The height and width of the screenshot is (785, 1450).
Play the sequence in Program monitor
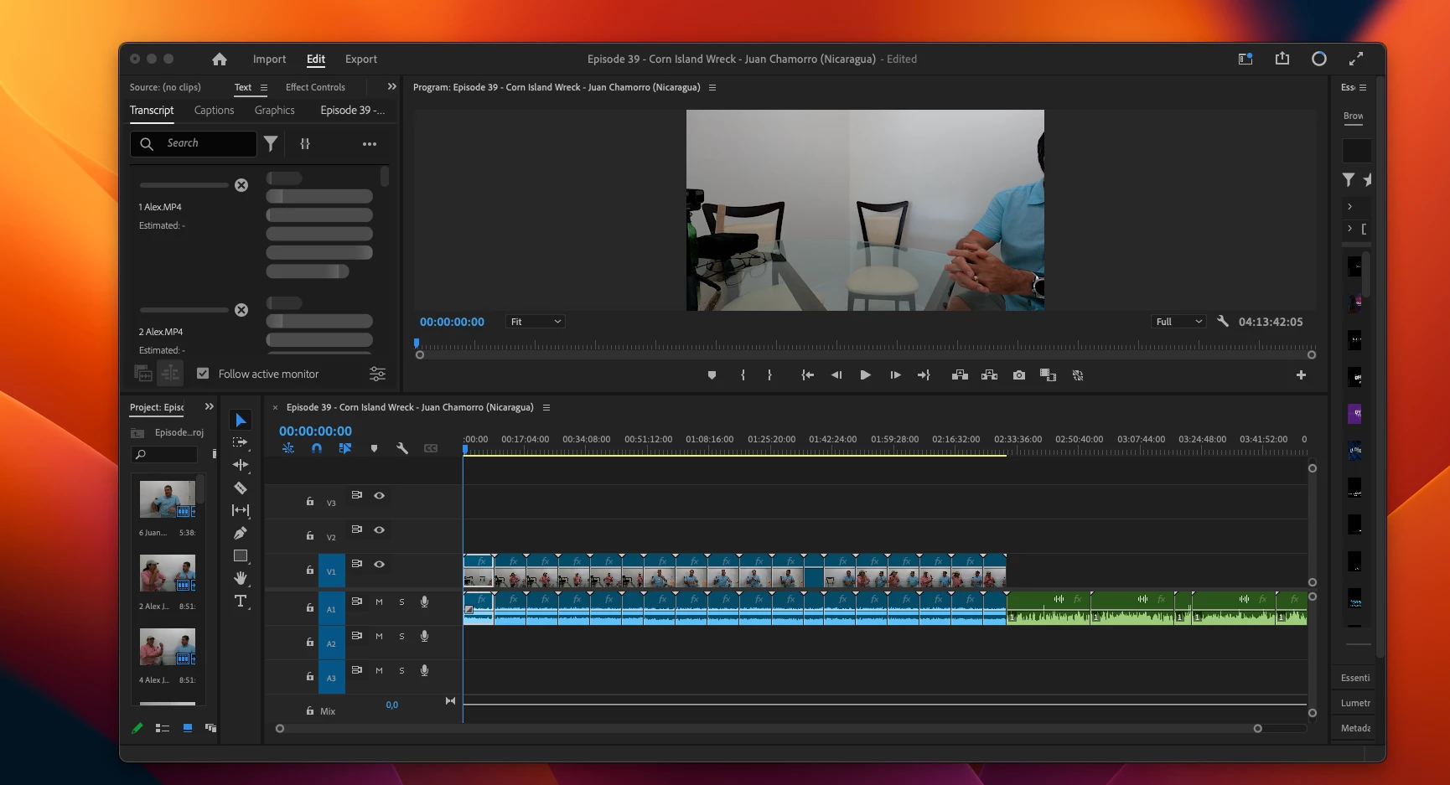click(866, 375)
